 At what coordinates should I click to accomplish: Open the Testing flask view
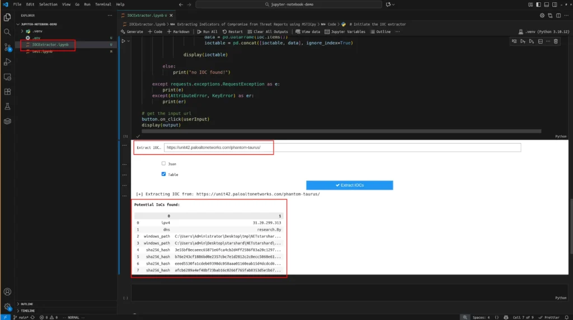[x=7, y=107]
